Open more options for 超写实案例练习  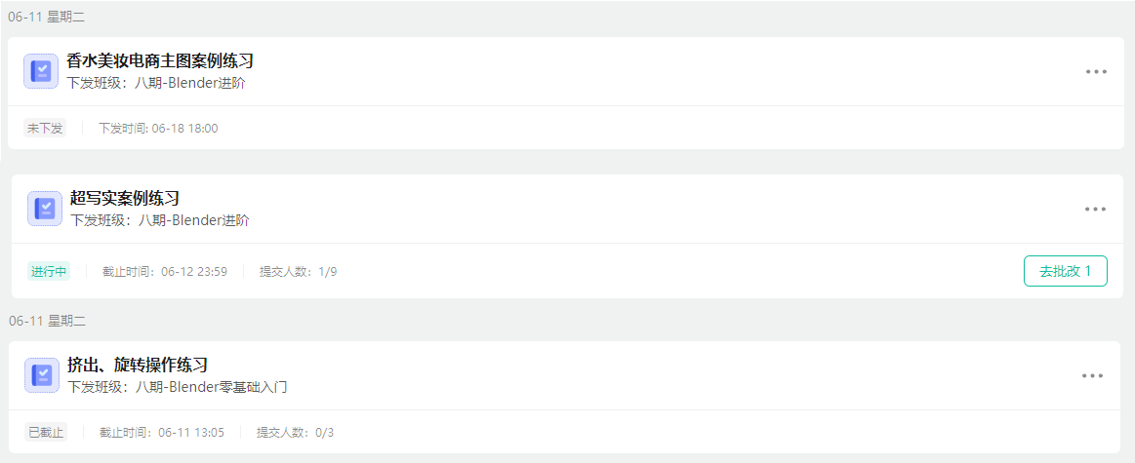tap(1095, 209)
